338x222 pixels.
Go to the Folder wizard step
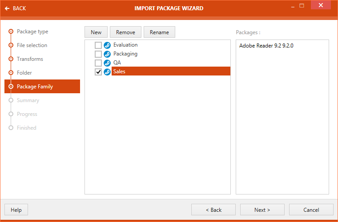click(x=24, y=73)
